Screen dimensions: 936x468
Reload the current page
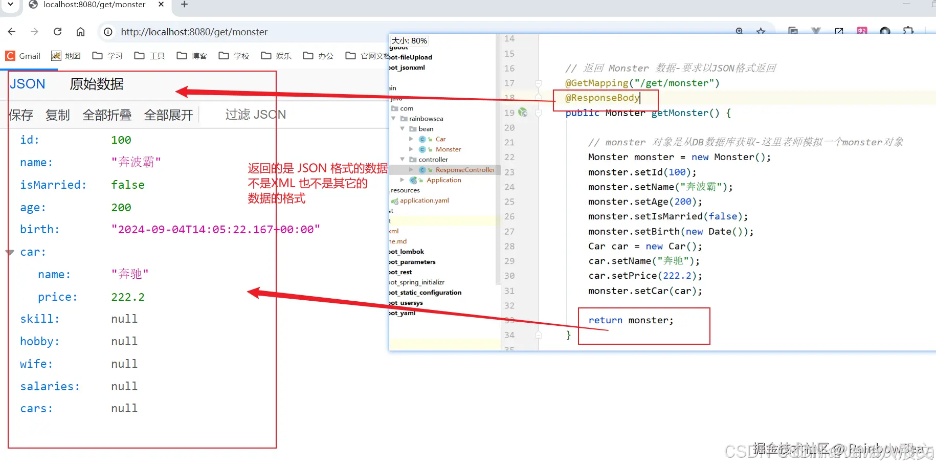click(x=57, y=31)
